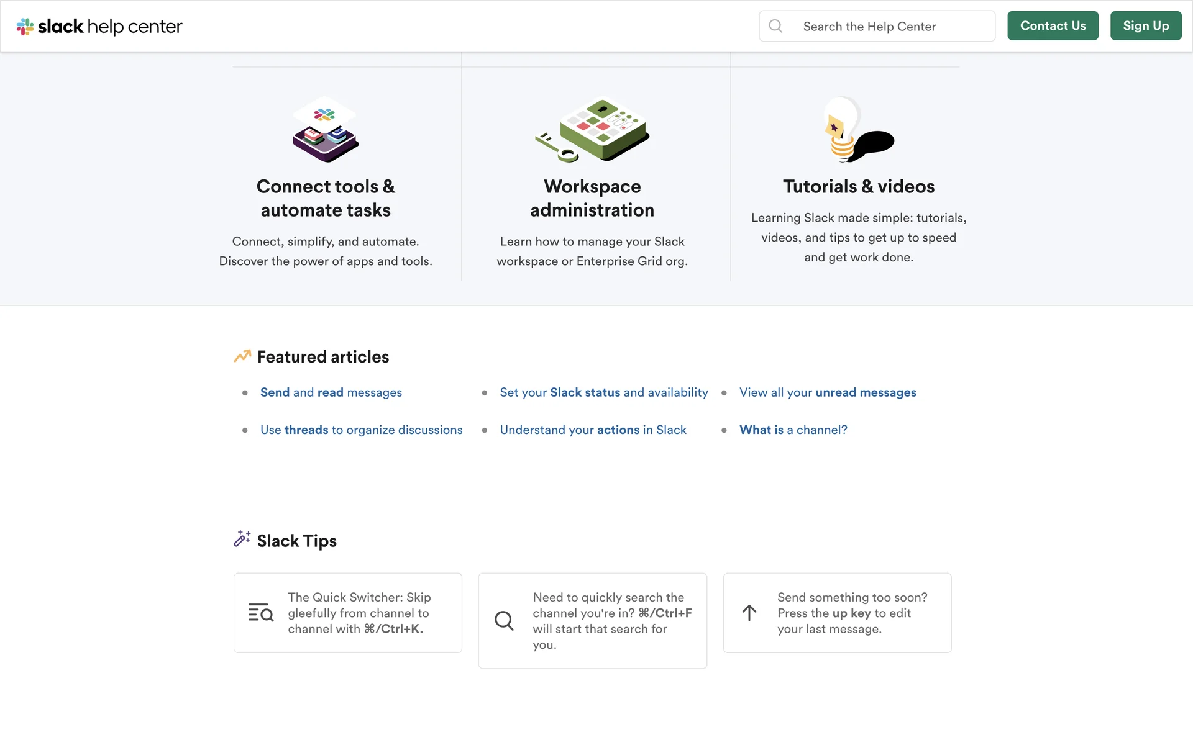Click the magnifying glass search icon

(x=775, y=26)
